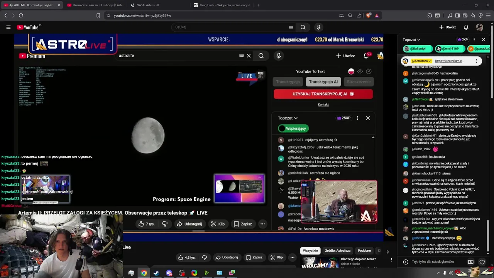494x278 pixels.
Task: Dislike the video next to 4,3 tys.
Action: coord(205,258)
